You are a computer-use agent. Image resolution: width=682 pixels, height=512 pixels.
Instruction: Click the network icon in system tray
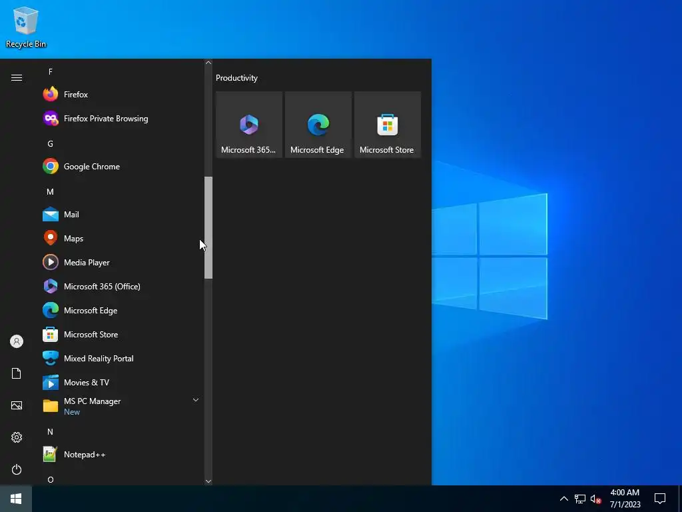click(580, 499)
